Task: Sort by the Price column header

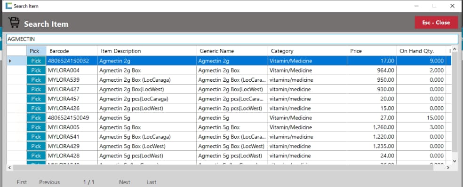Action: [371, 51]
